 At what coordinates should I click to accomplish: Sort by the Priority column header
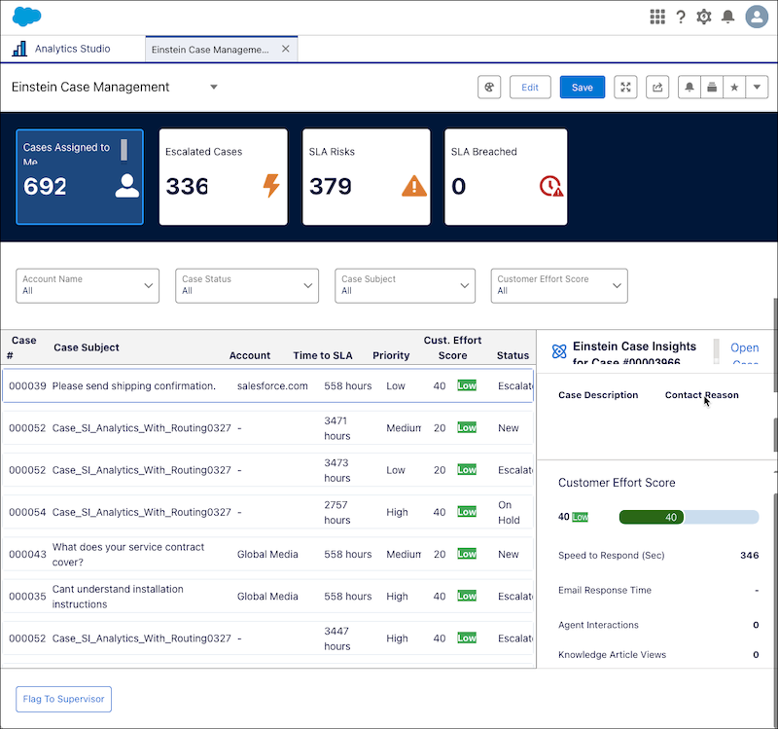(x=391, y=355)
